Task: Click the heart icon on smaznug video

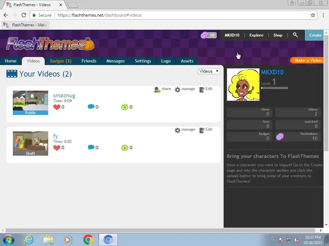Action: click(x=57, y=107)
